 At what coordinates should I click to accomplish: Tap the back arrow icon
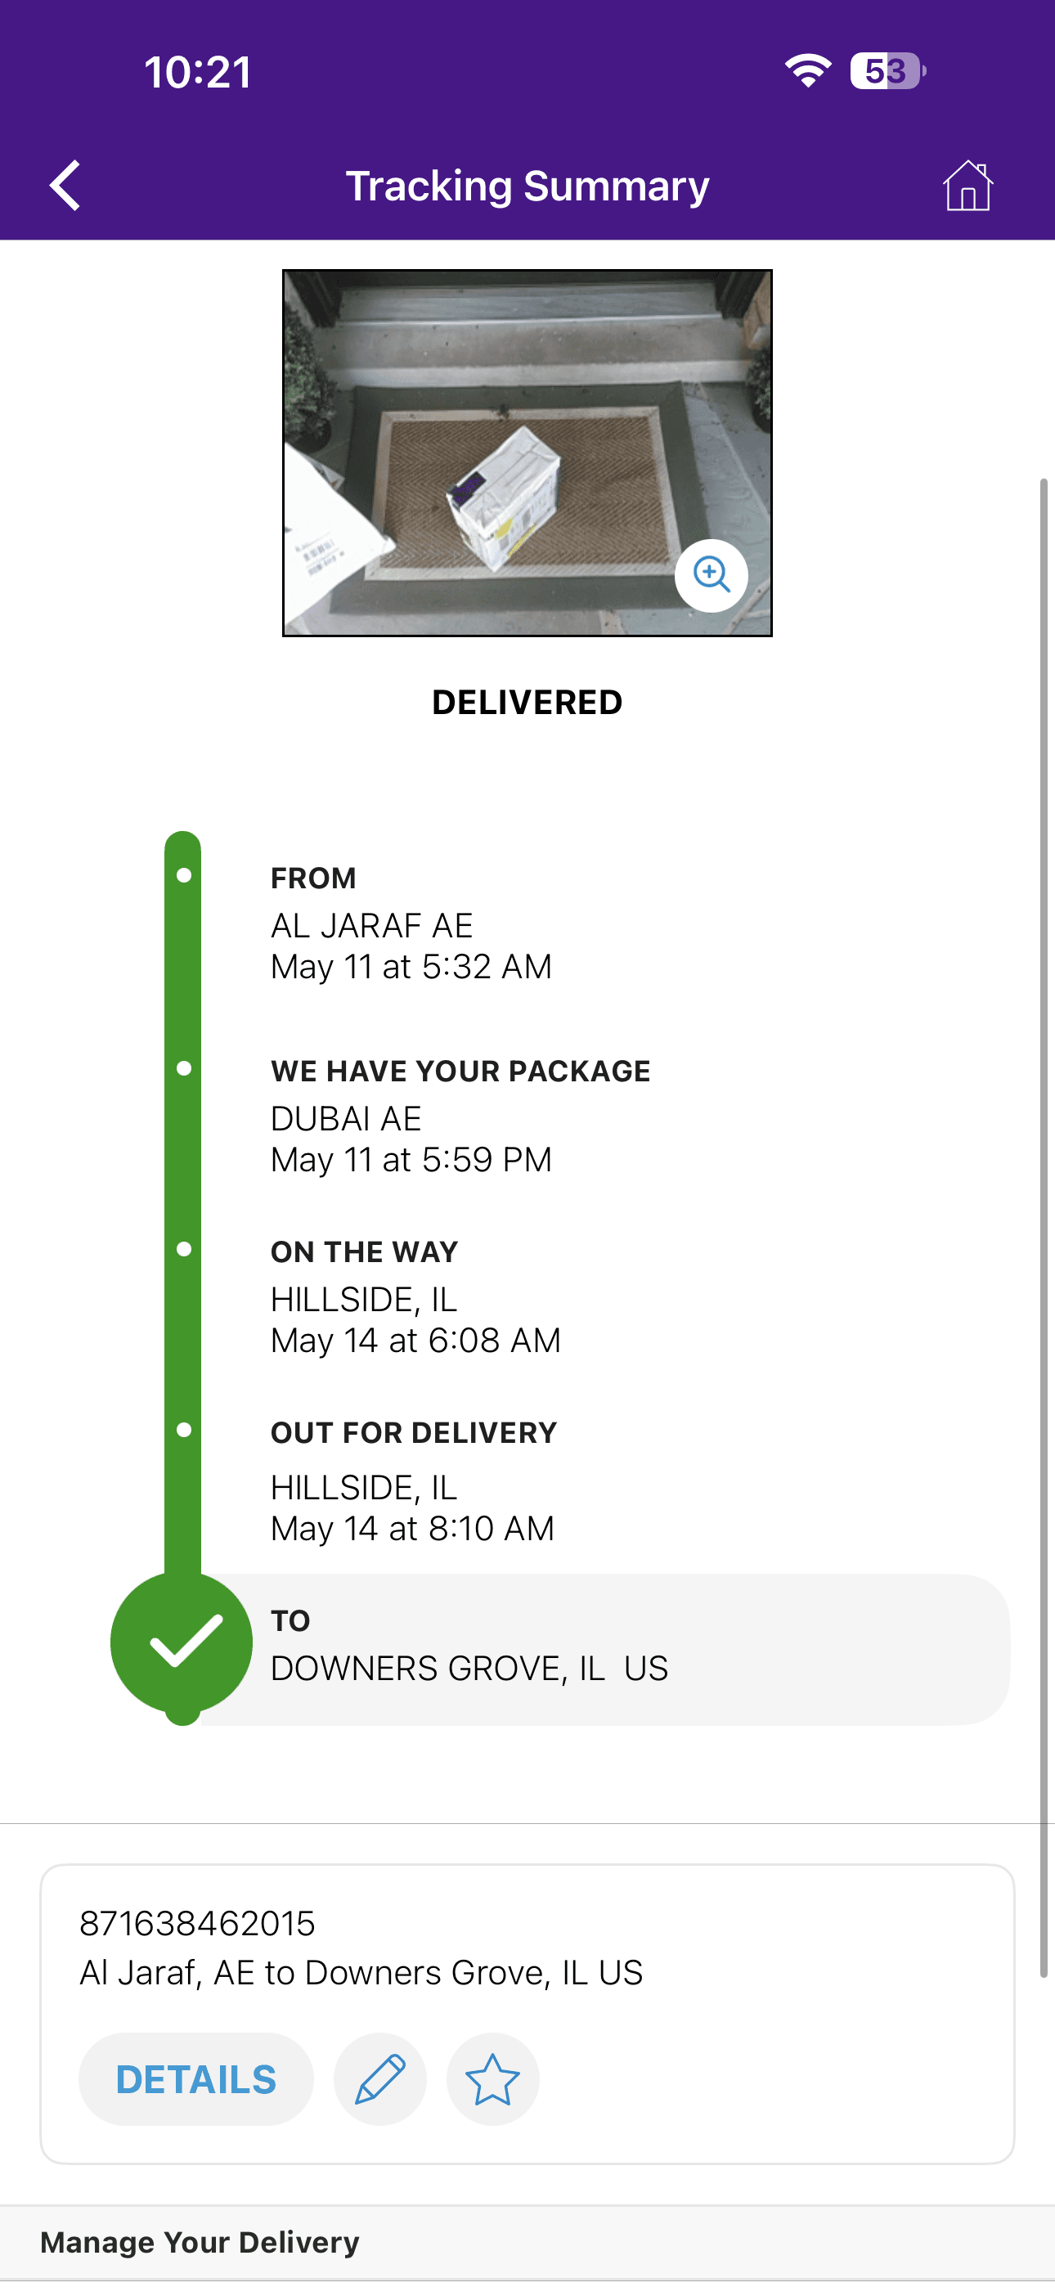(65, 186)
